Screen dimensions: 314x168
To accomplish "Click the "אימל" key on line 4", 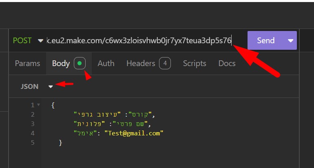I will [85, 133].
